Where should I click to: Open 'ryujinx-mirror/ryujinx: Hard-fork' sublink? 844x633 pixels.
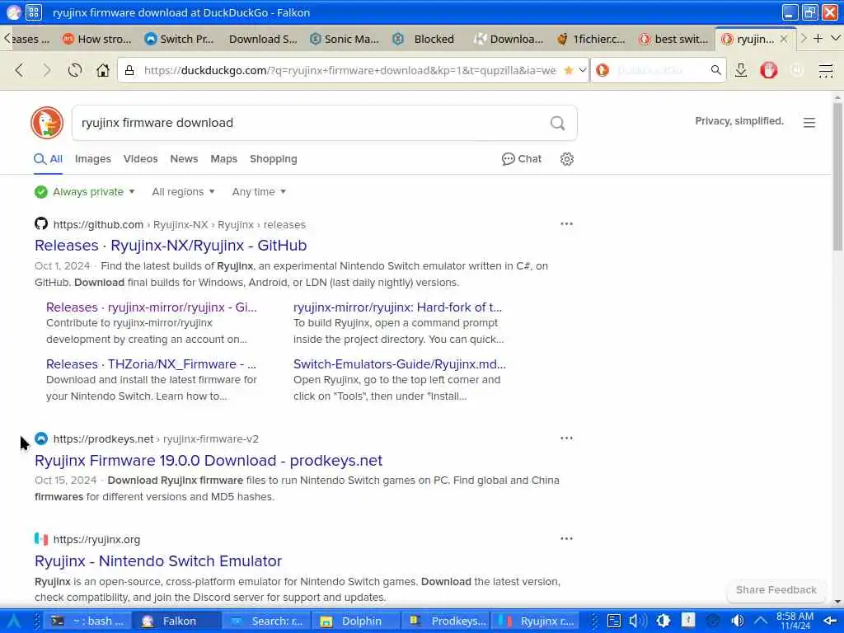pyautogui.click(x=397, y=307)
